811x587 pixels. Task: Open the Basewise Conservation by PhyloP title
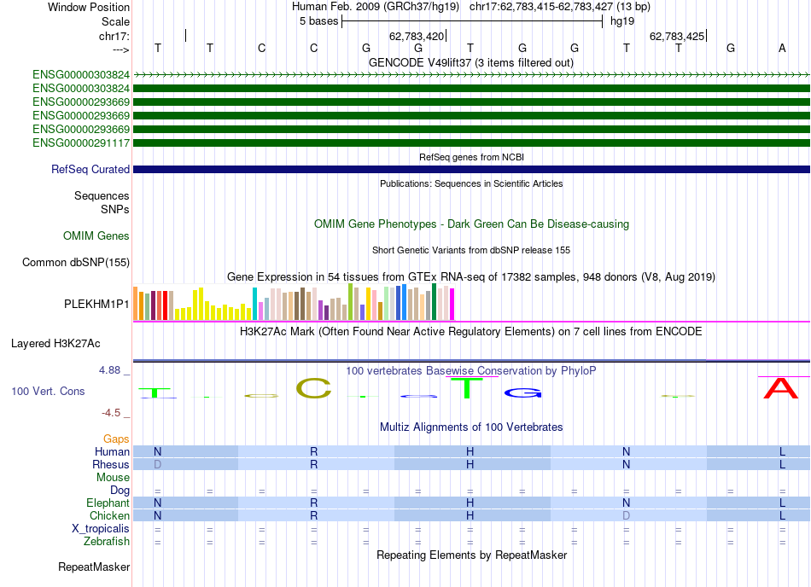(470, 370)
